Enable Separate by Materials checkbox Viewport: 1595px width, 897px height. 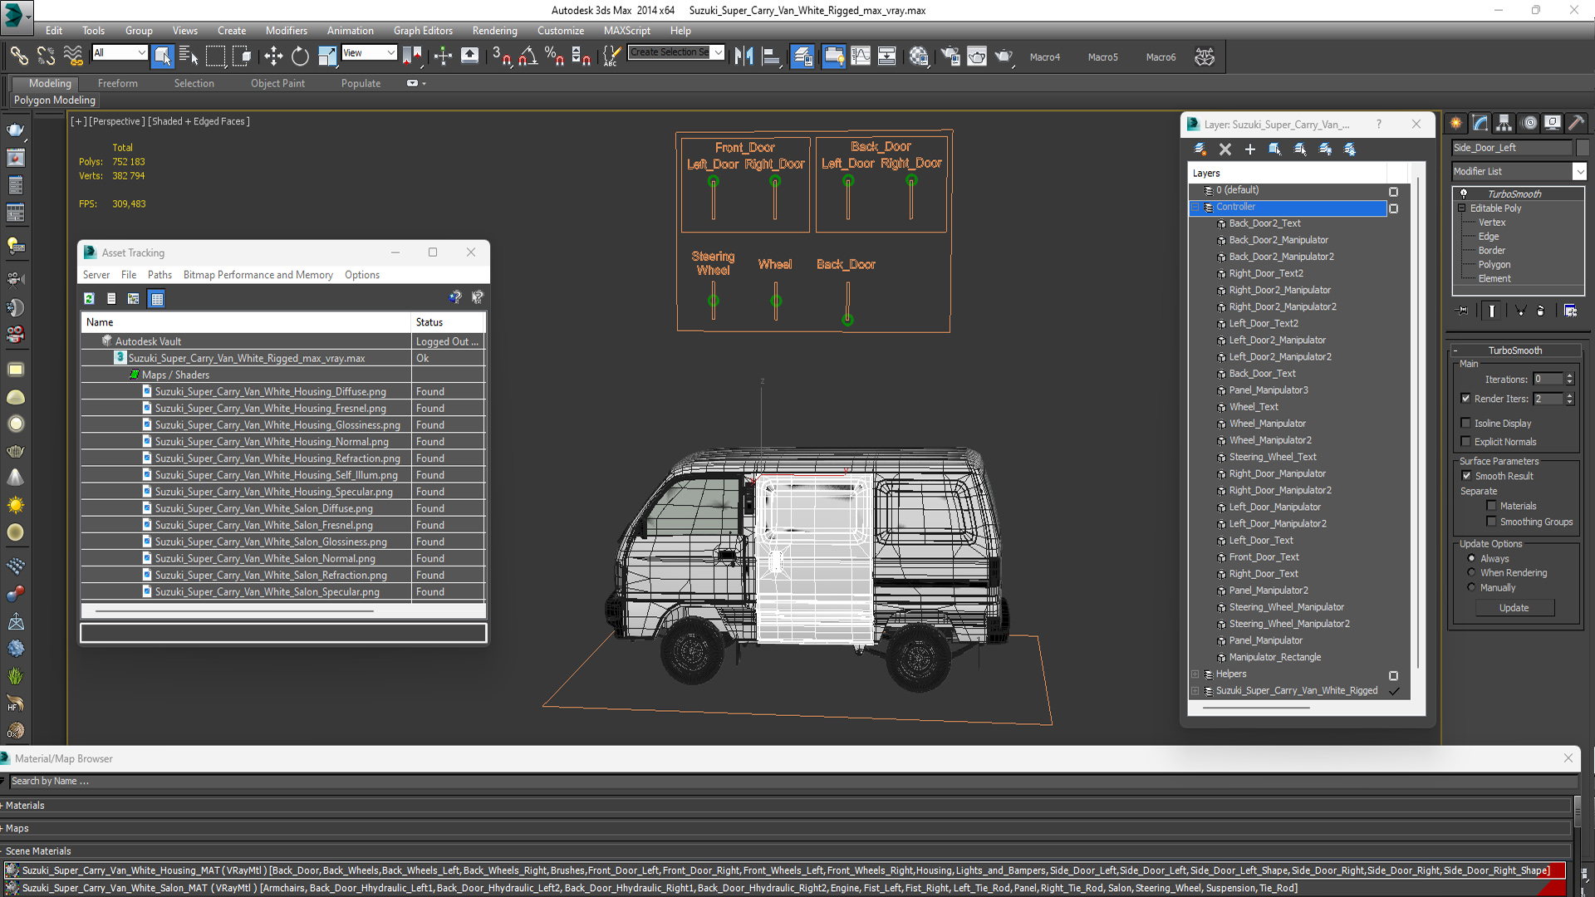pos(1492,506)
